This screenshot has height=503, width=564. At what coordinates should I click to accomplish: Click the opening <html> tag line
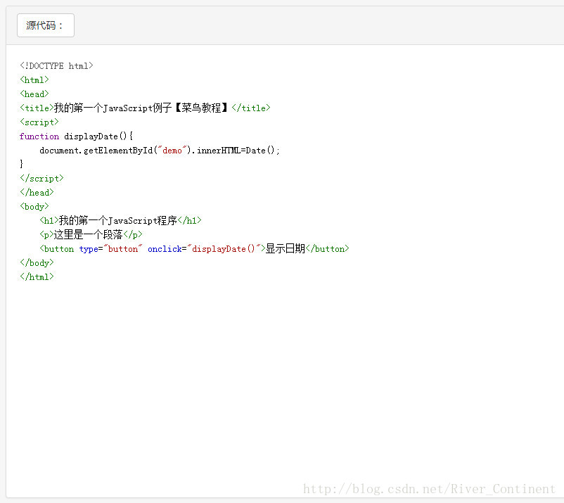point(34,80)
